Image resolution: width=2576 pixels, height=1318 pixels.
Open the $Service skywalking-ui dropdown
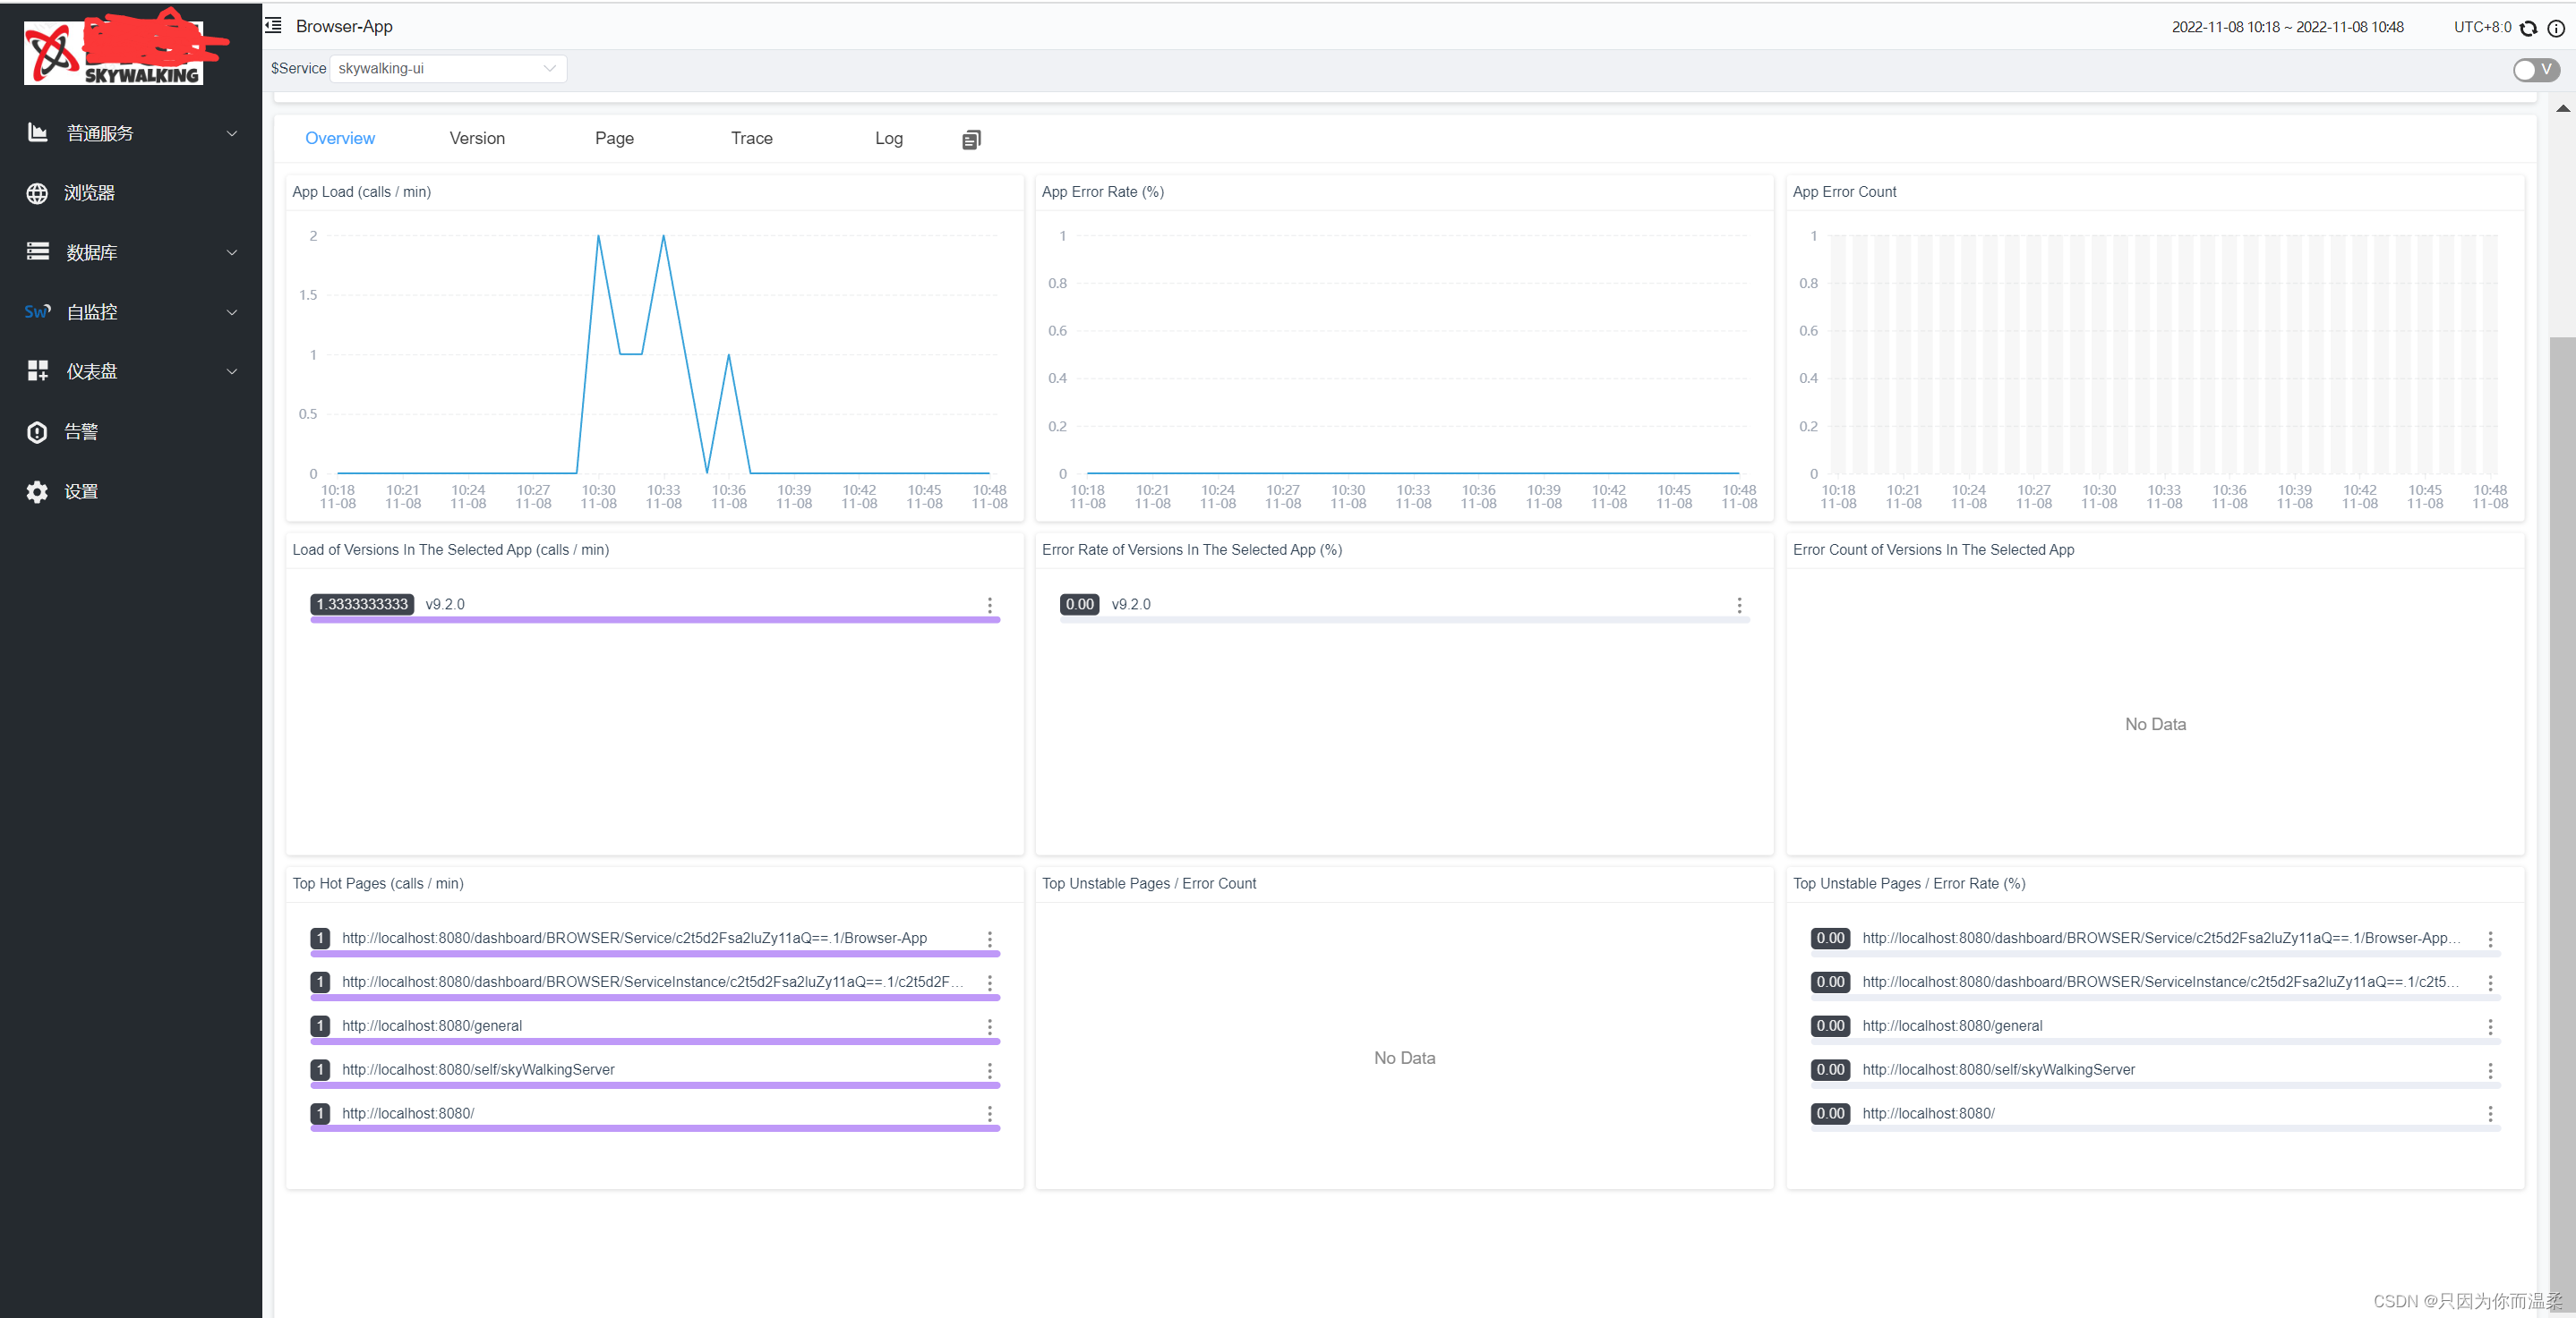pos(447,69)
